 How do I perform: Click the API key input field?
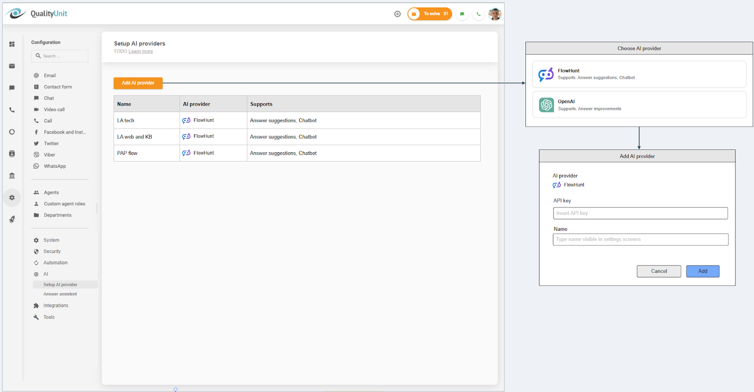pos(640,213)
